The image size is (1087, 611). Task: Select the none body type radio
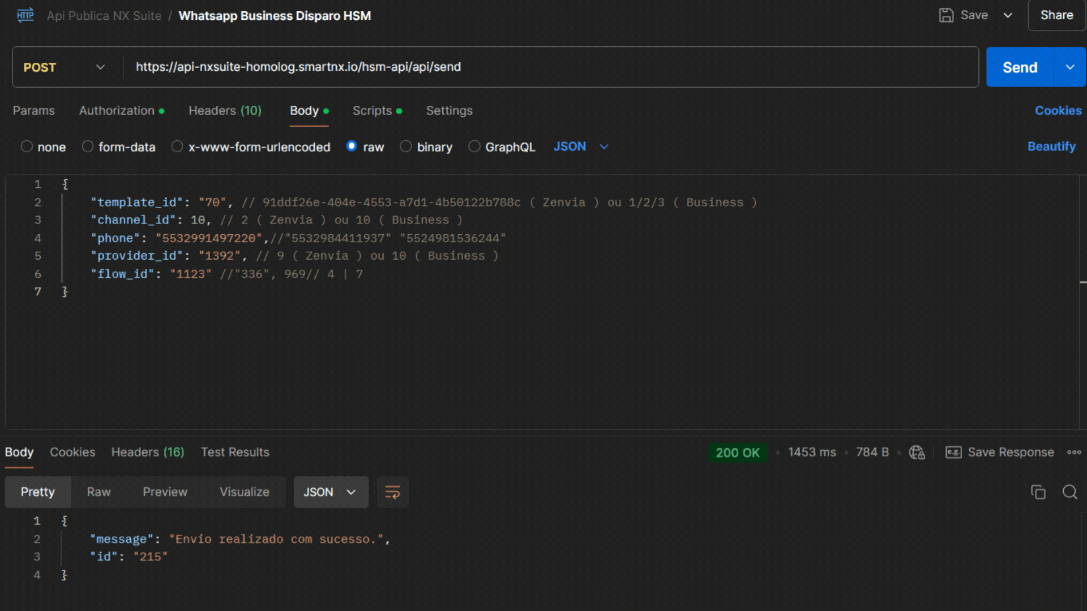pos(27,147)
